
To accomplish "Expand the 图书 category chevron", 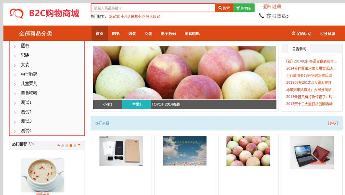I will [x=15, y=46].
